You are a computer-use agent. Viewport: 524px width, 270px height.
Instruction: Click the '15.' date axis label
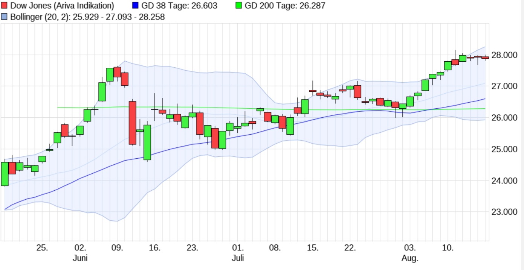(x=313, y=248)
